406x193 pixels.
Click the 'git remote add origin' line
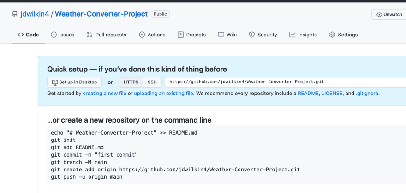click(x=175, y=170)
